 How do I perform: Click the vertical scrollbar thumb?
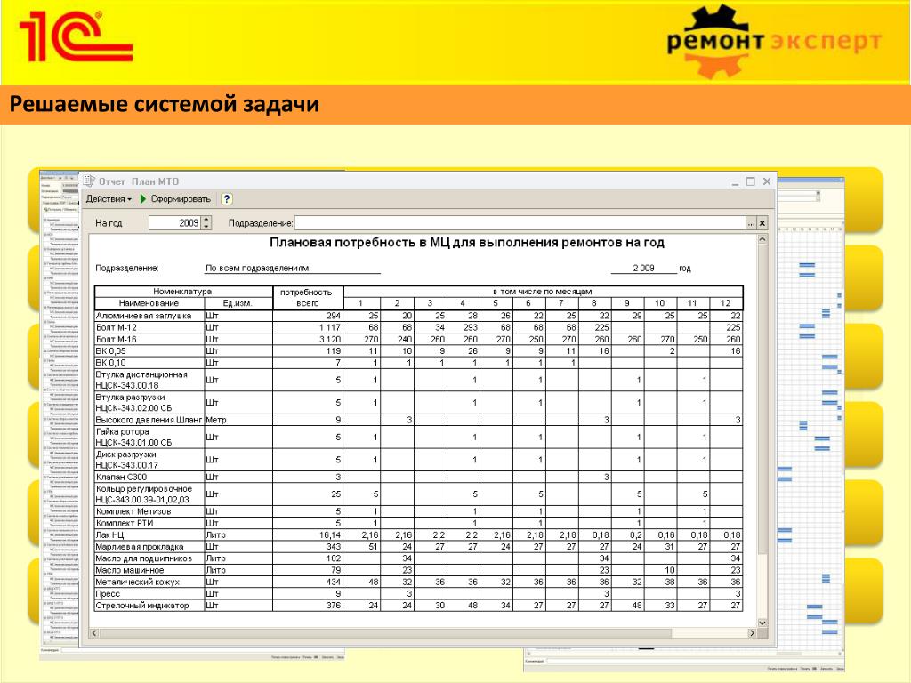[762, 399]
